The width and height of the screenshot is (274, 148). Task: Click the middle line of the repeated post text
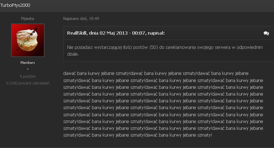pyautogui.click(x=163, y=101)
